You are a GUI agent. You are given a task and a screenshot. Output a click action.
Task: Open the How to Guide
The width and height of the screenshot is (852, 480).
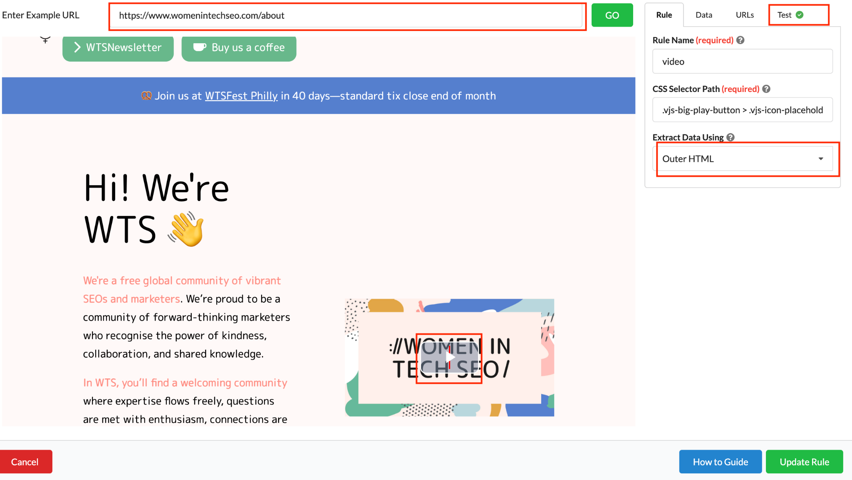pyautogui.click(x=721, y=462)
